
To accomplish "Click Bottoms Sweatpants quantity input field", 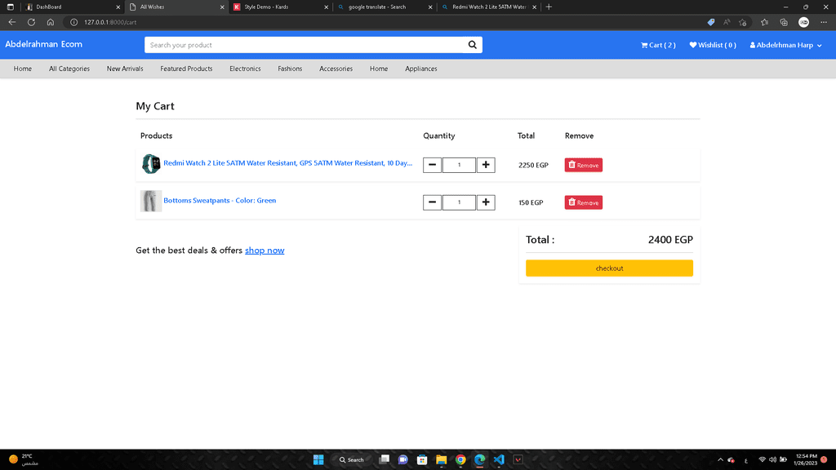I will pos(459,202).
